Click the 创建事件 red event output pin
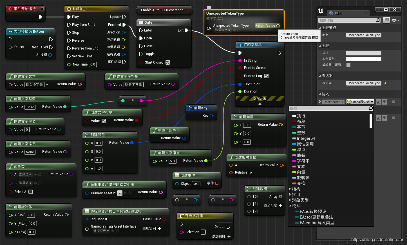407x245 pixels. click(x=217, y=183)
